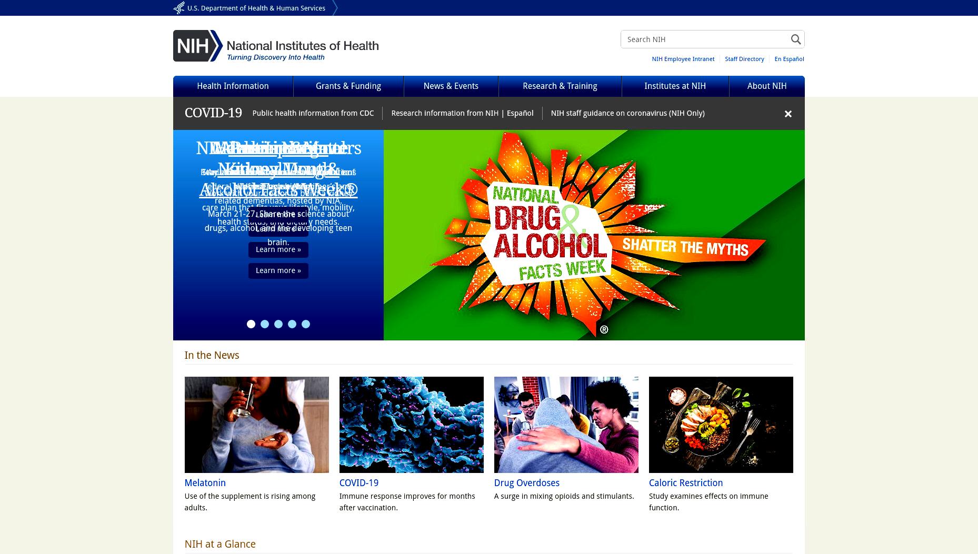
Task: Open the NIH Employee Intranet link
Action: point(683,59)
